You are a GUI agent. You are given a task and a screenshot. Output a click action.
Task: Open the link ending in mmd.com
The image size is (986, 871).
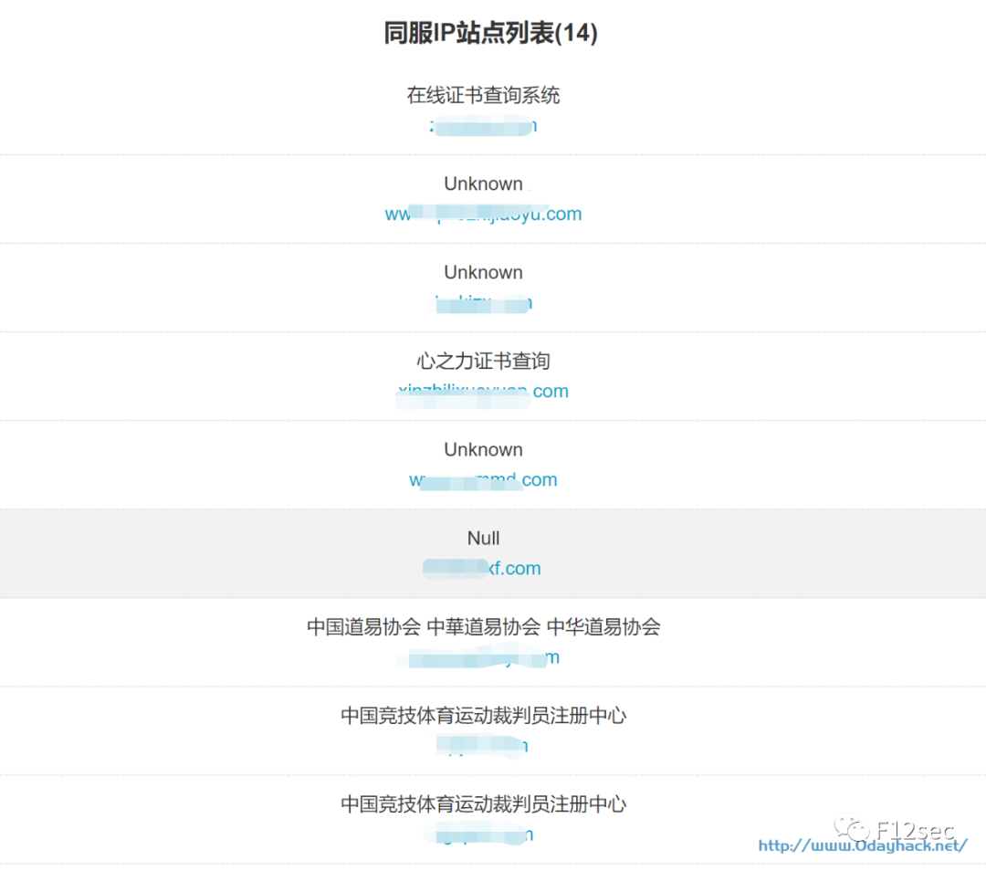point(483,480)
